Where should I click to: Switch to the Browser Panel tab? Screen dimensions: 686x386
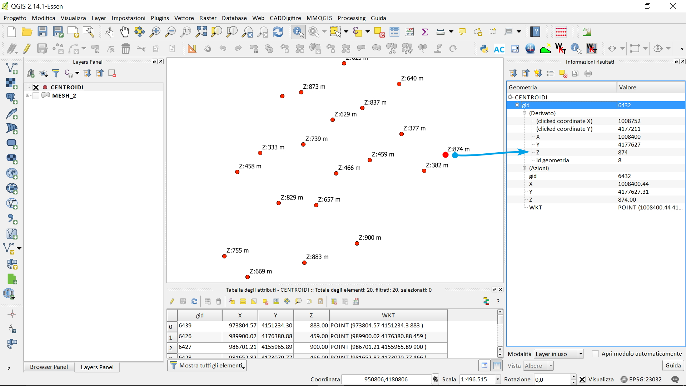click(x=49, y=367)
